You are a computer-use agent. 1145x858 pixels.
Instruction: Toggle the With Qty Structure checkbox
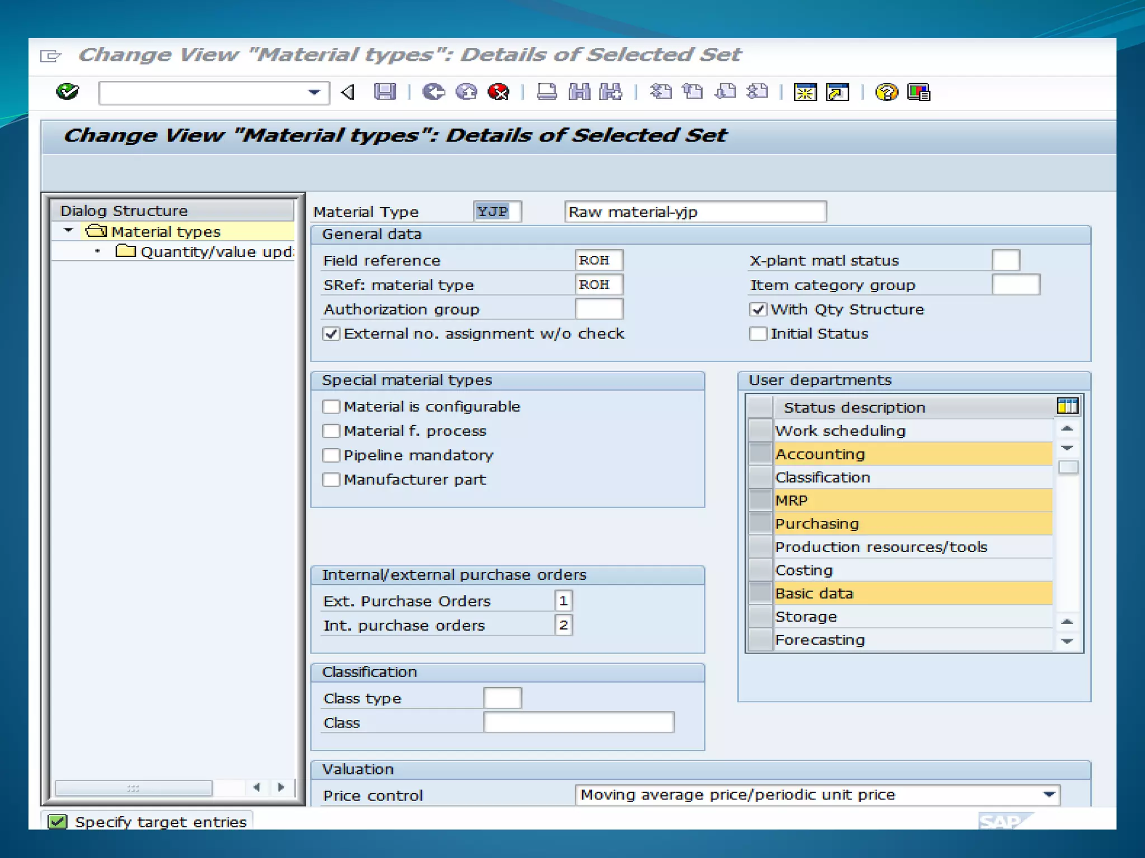[758, 309]
